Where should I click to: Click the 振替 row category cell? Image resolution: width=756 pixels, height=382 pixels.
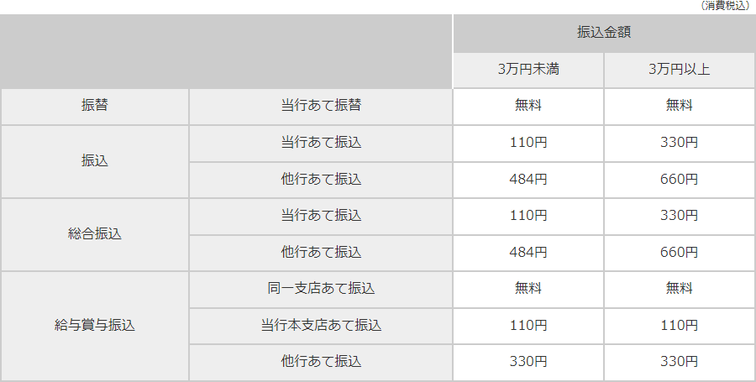[x=95, y=106]
